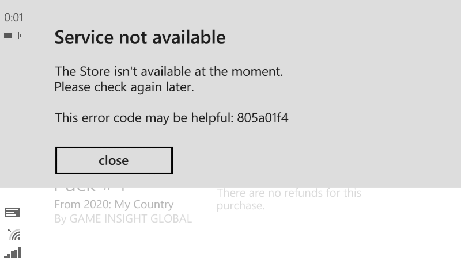Tap the cellular signal bars icon

tap(13, 253)
